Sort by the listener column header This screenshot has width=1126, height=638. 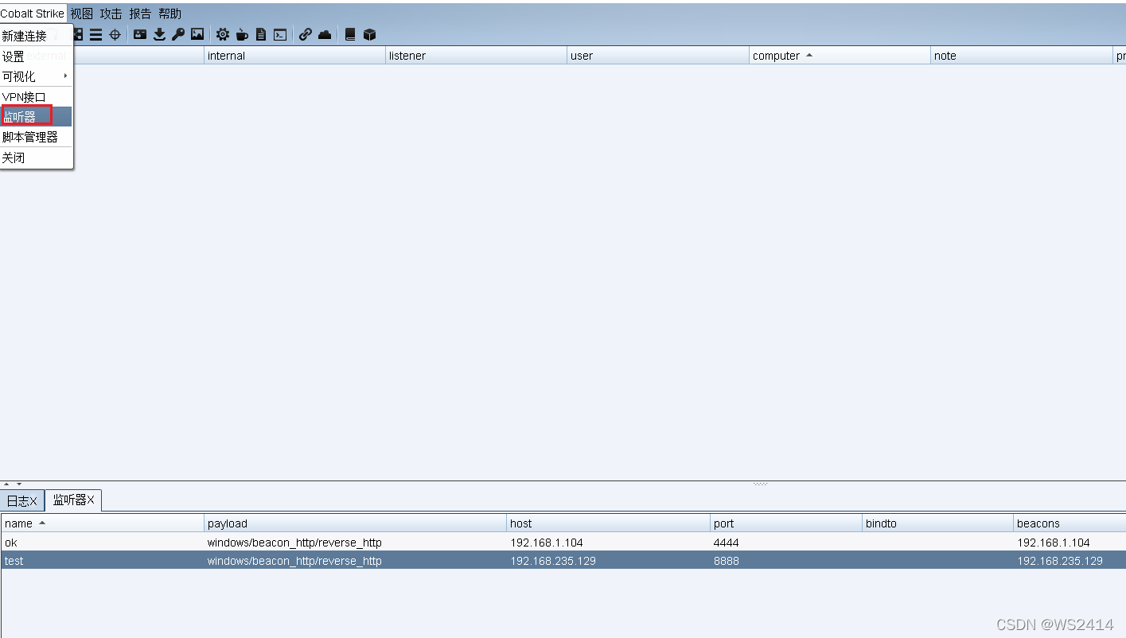point(476,56)
